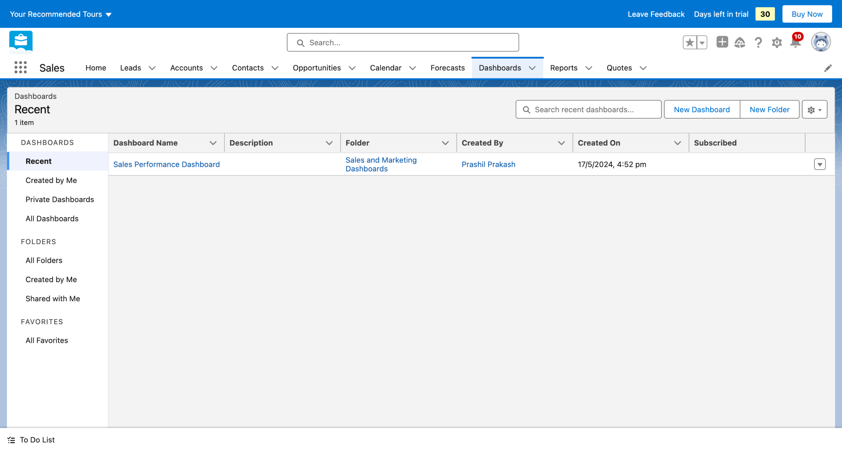This screenshot has width=842, height=451.
Task: Expand the Leads tab chevron
Action: coord(152,68)
